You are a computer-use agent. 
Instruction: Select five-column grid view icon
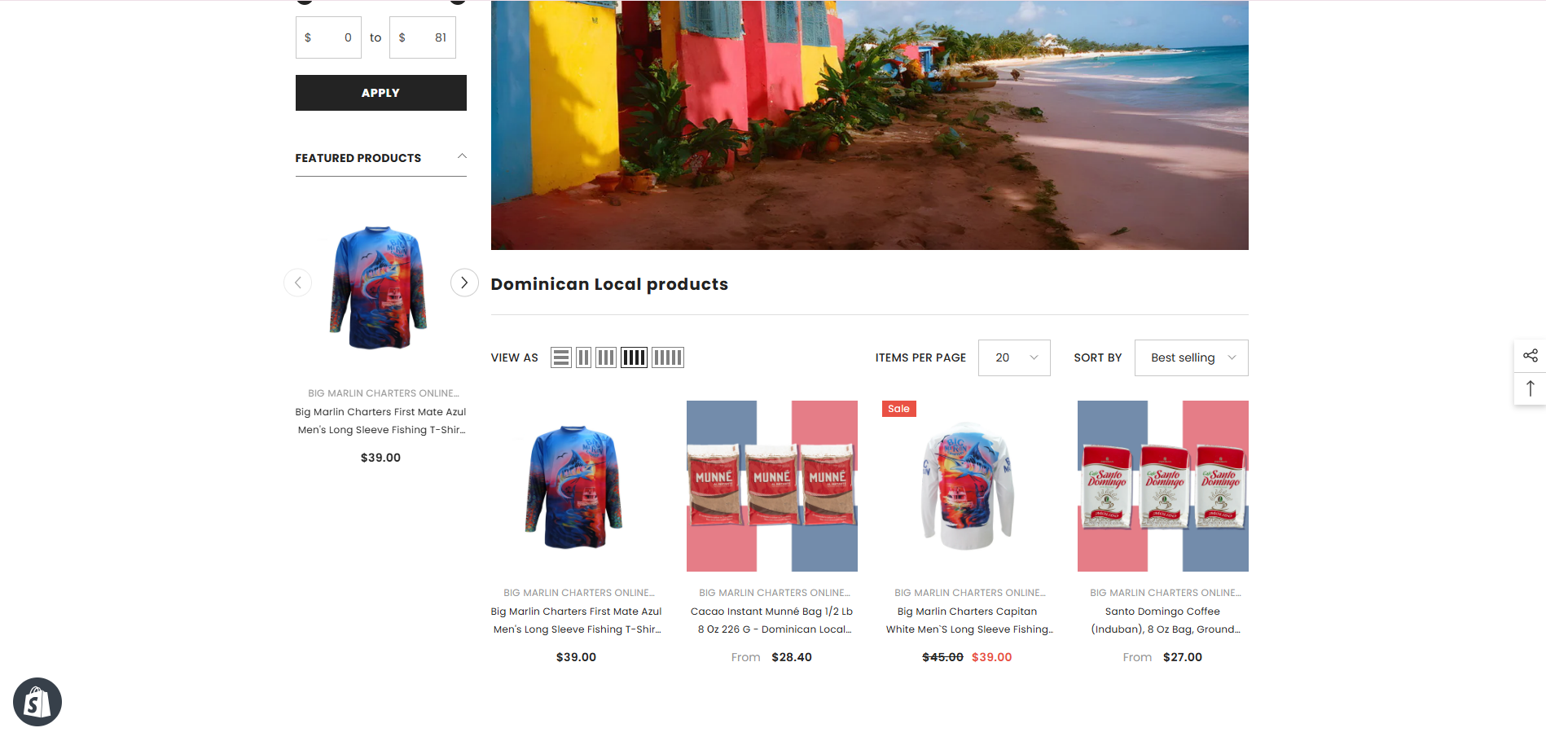(668, 357)
